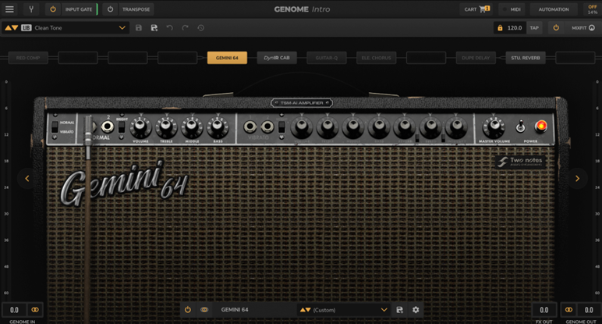This screenshot has width=602, height=324.
Task: Select the DynIR CAB chain slot
Action: pos(276,58)
